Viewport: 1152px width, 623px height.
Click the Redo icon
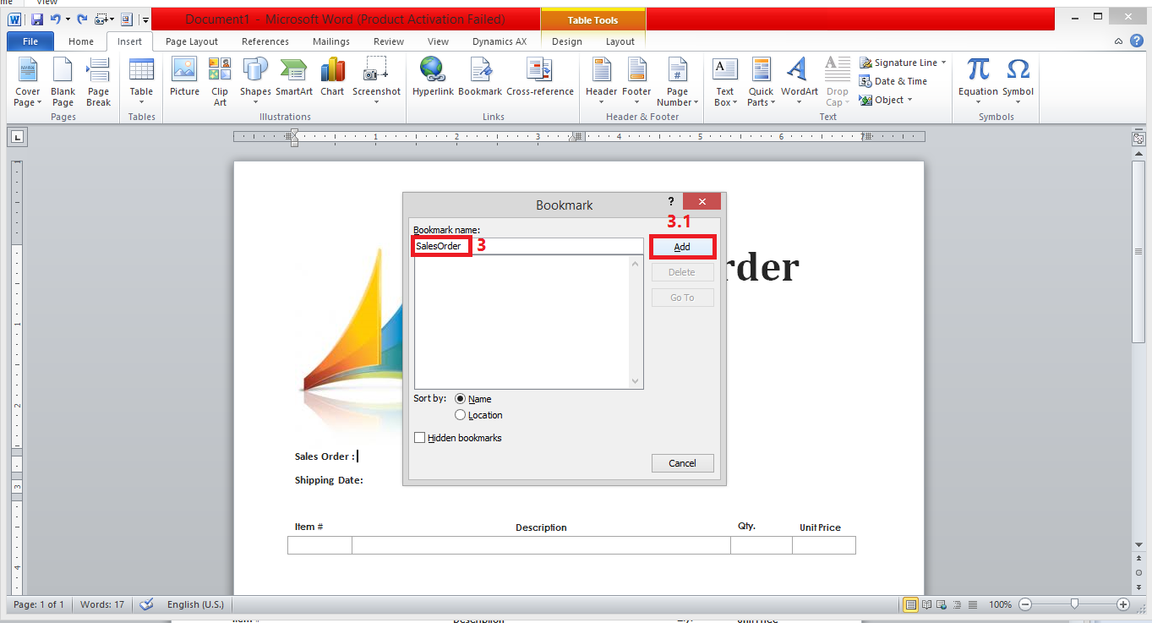82,19
